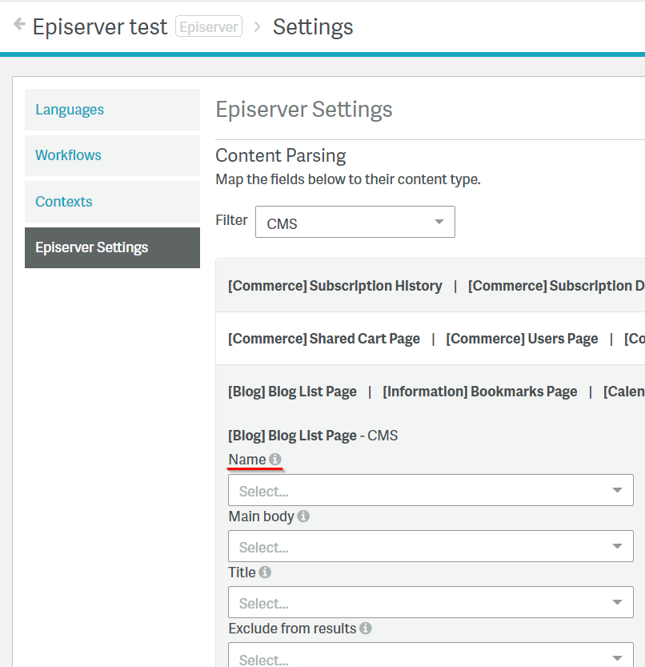Click the info icon beside Main body
This screenshot has height=667, width=645.
click(303, 516)
